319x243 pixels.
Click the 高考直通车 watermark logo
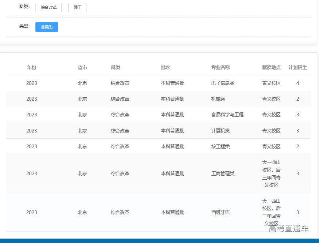click(x=288, y=229)
